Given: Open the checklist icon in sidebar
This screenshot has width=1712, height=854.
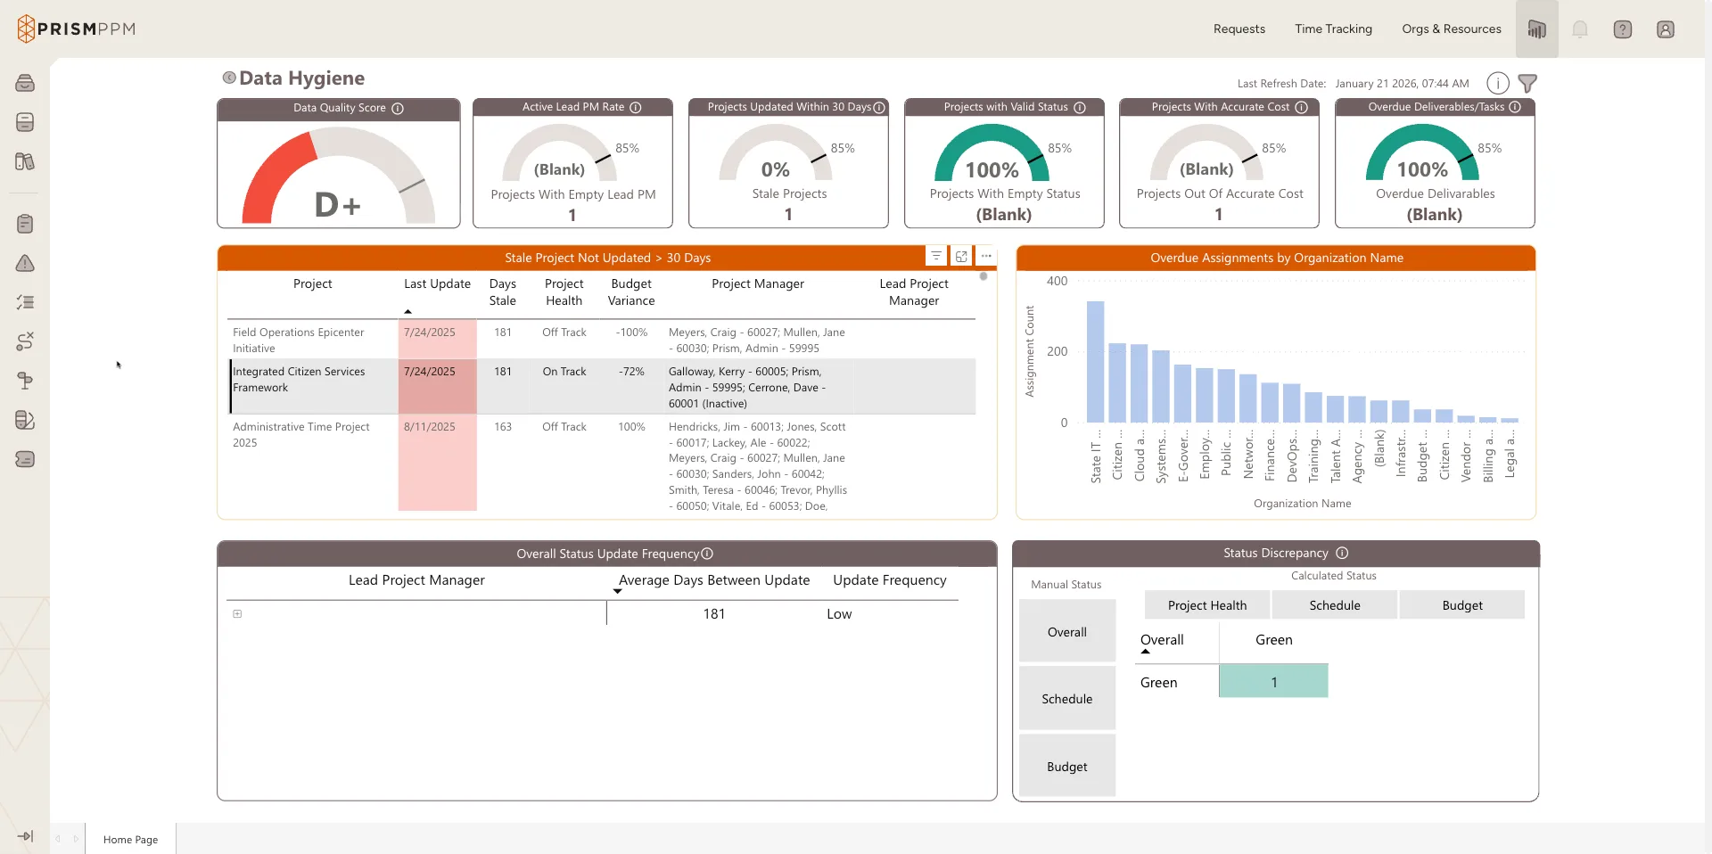Looking at the screenshot, I should (x=25, y=302).
